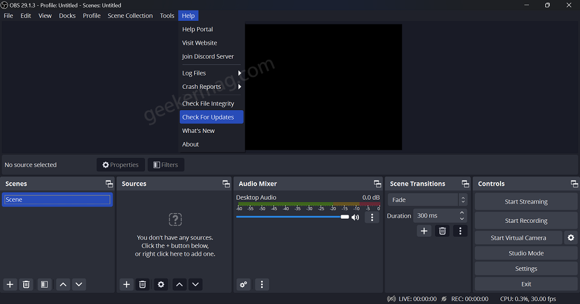Image resolution: width=580 pixels, height=304 pixels.
Task: Select Help Portal menu entry
Action: 211,29
